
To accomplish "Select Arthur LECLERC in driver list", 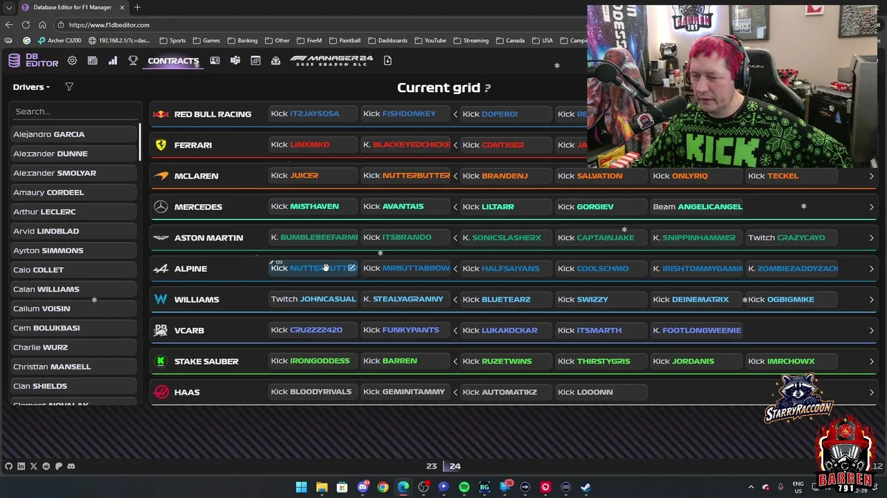I will pos(73,212).
